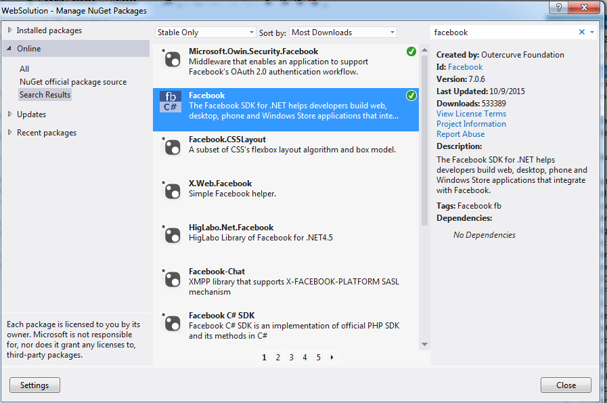Select NuGet official package source
Viewport: 607px width, 403px height.
(x=73, y=82)
